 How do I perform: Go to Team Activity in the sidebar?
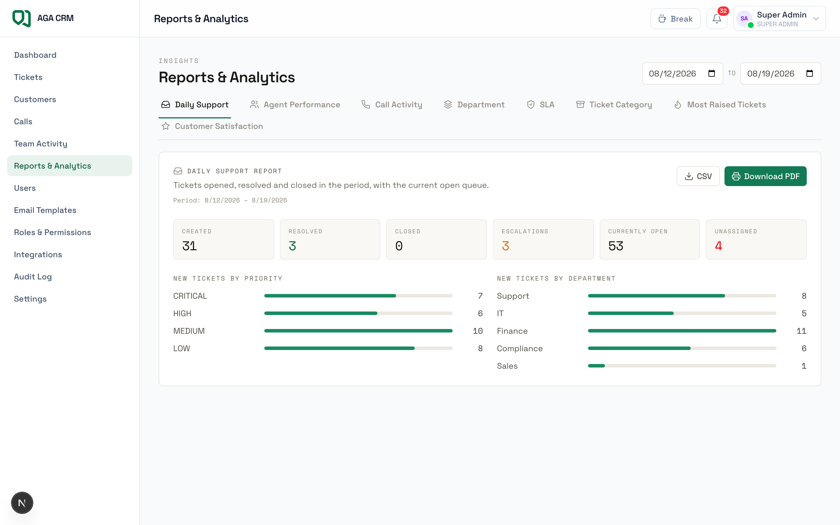tap(69, 144)
